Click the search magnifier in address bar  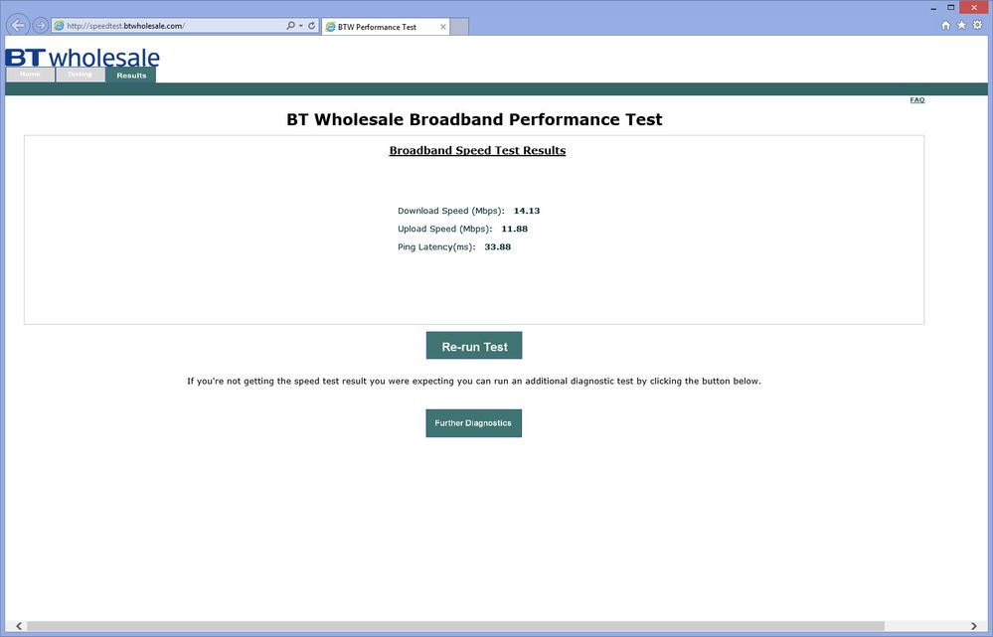pos(290,25)
